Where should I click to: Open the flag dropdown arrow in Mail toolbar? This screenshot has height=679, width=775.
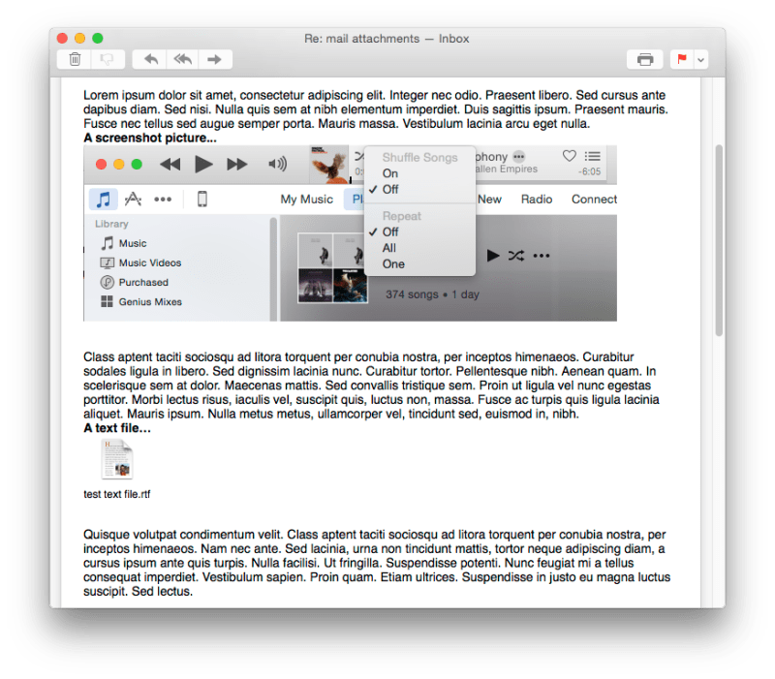[x=701, y=59]
